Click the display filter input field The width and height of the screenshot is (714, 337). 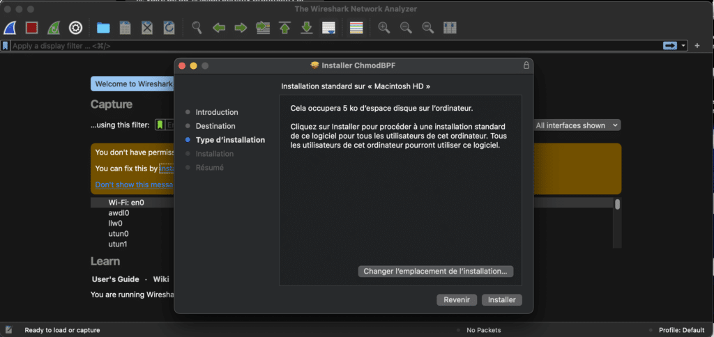pyautogui.click(x=335, y=45)
